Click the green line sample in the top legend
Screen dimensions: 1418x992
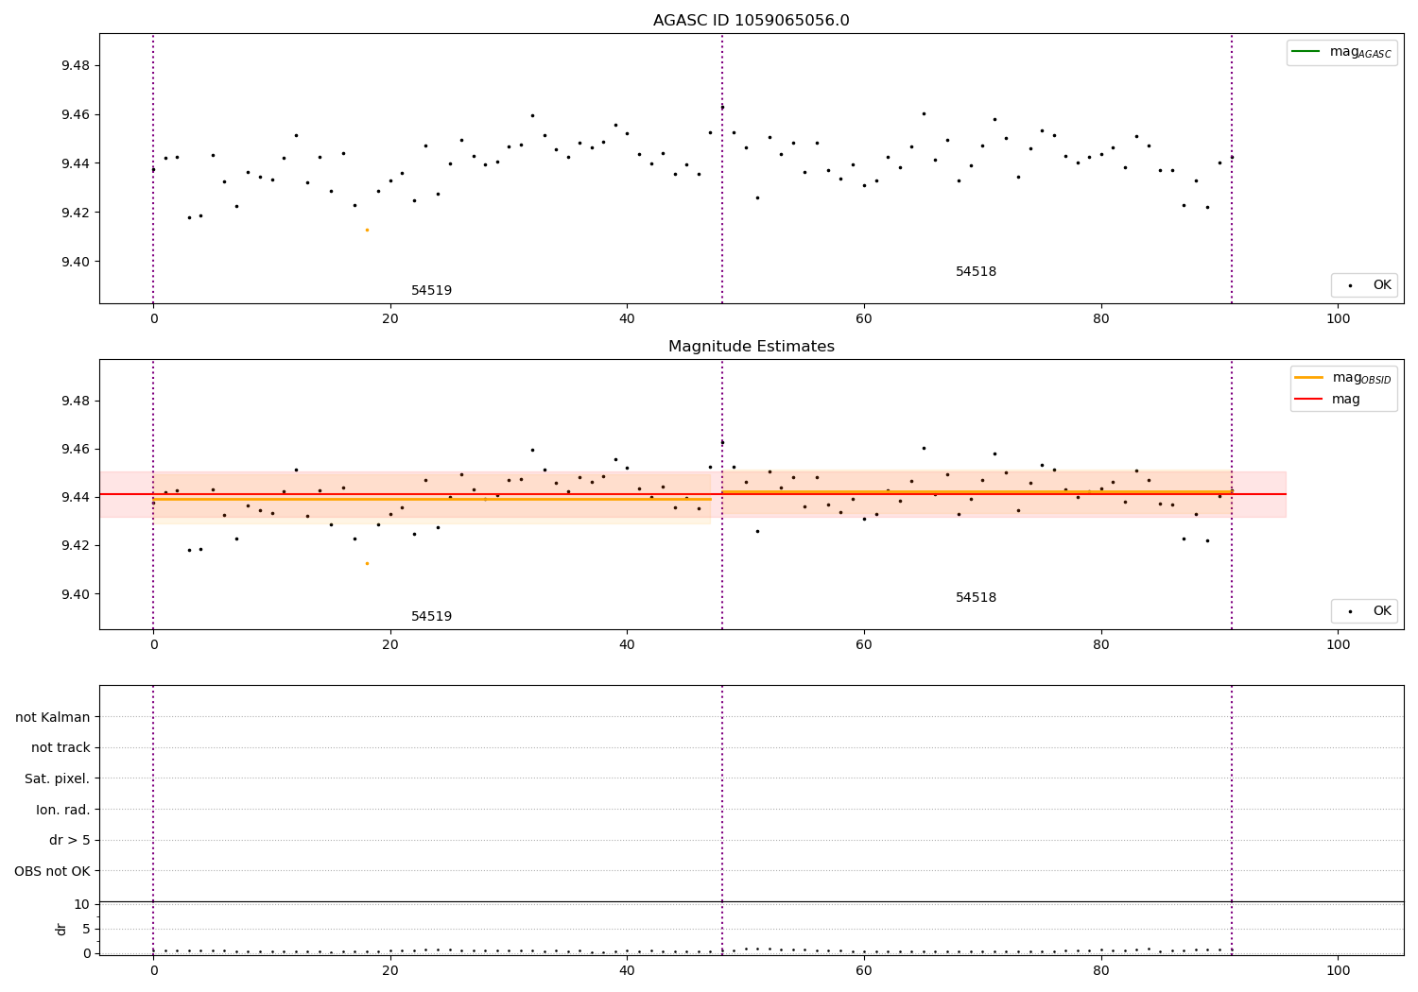pos(1306,52)
